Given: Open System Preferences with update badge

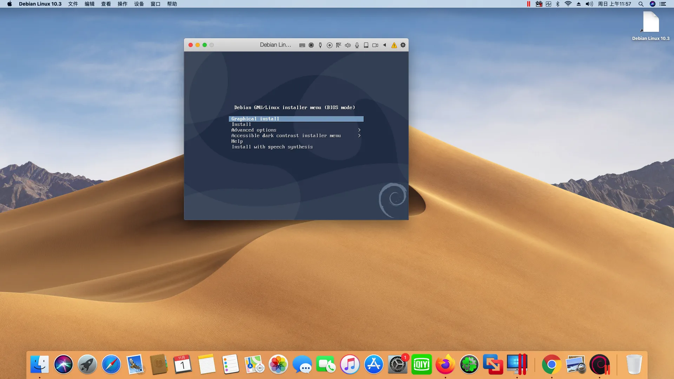Looking at the screenshot, I should (398, 364).
